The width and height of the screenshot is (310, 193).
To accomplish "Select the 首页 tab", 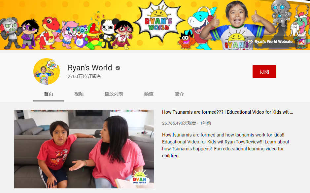I will click(x=49, y=94).
